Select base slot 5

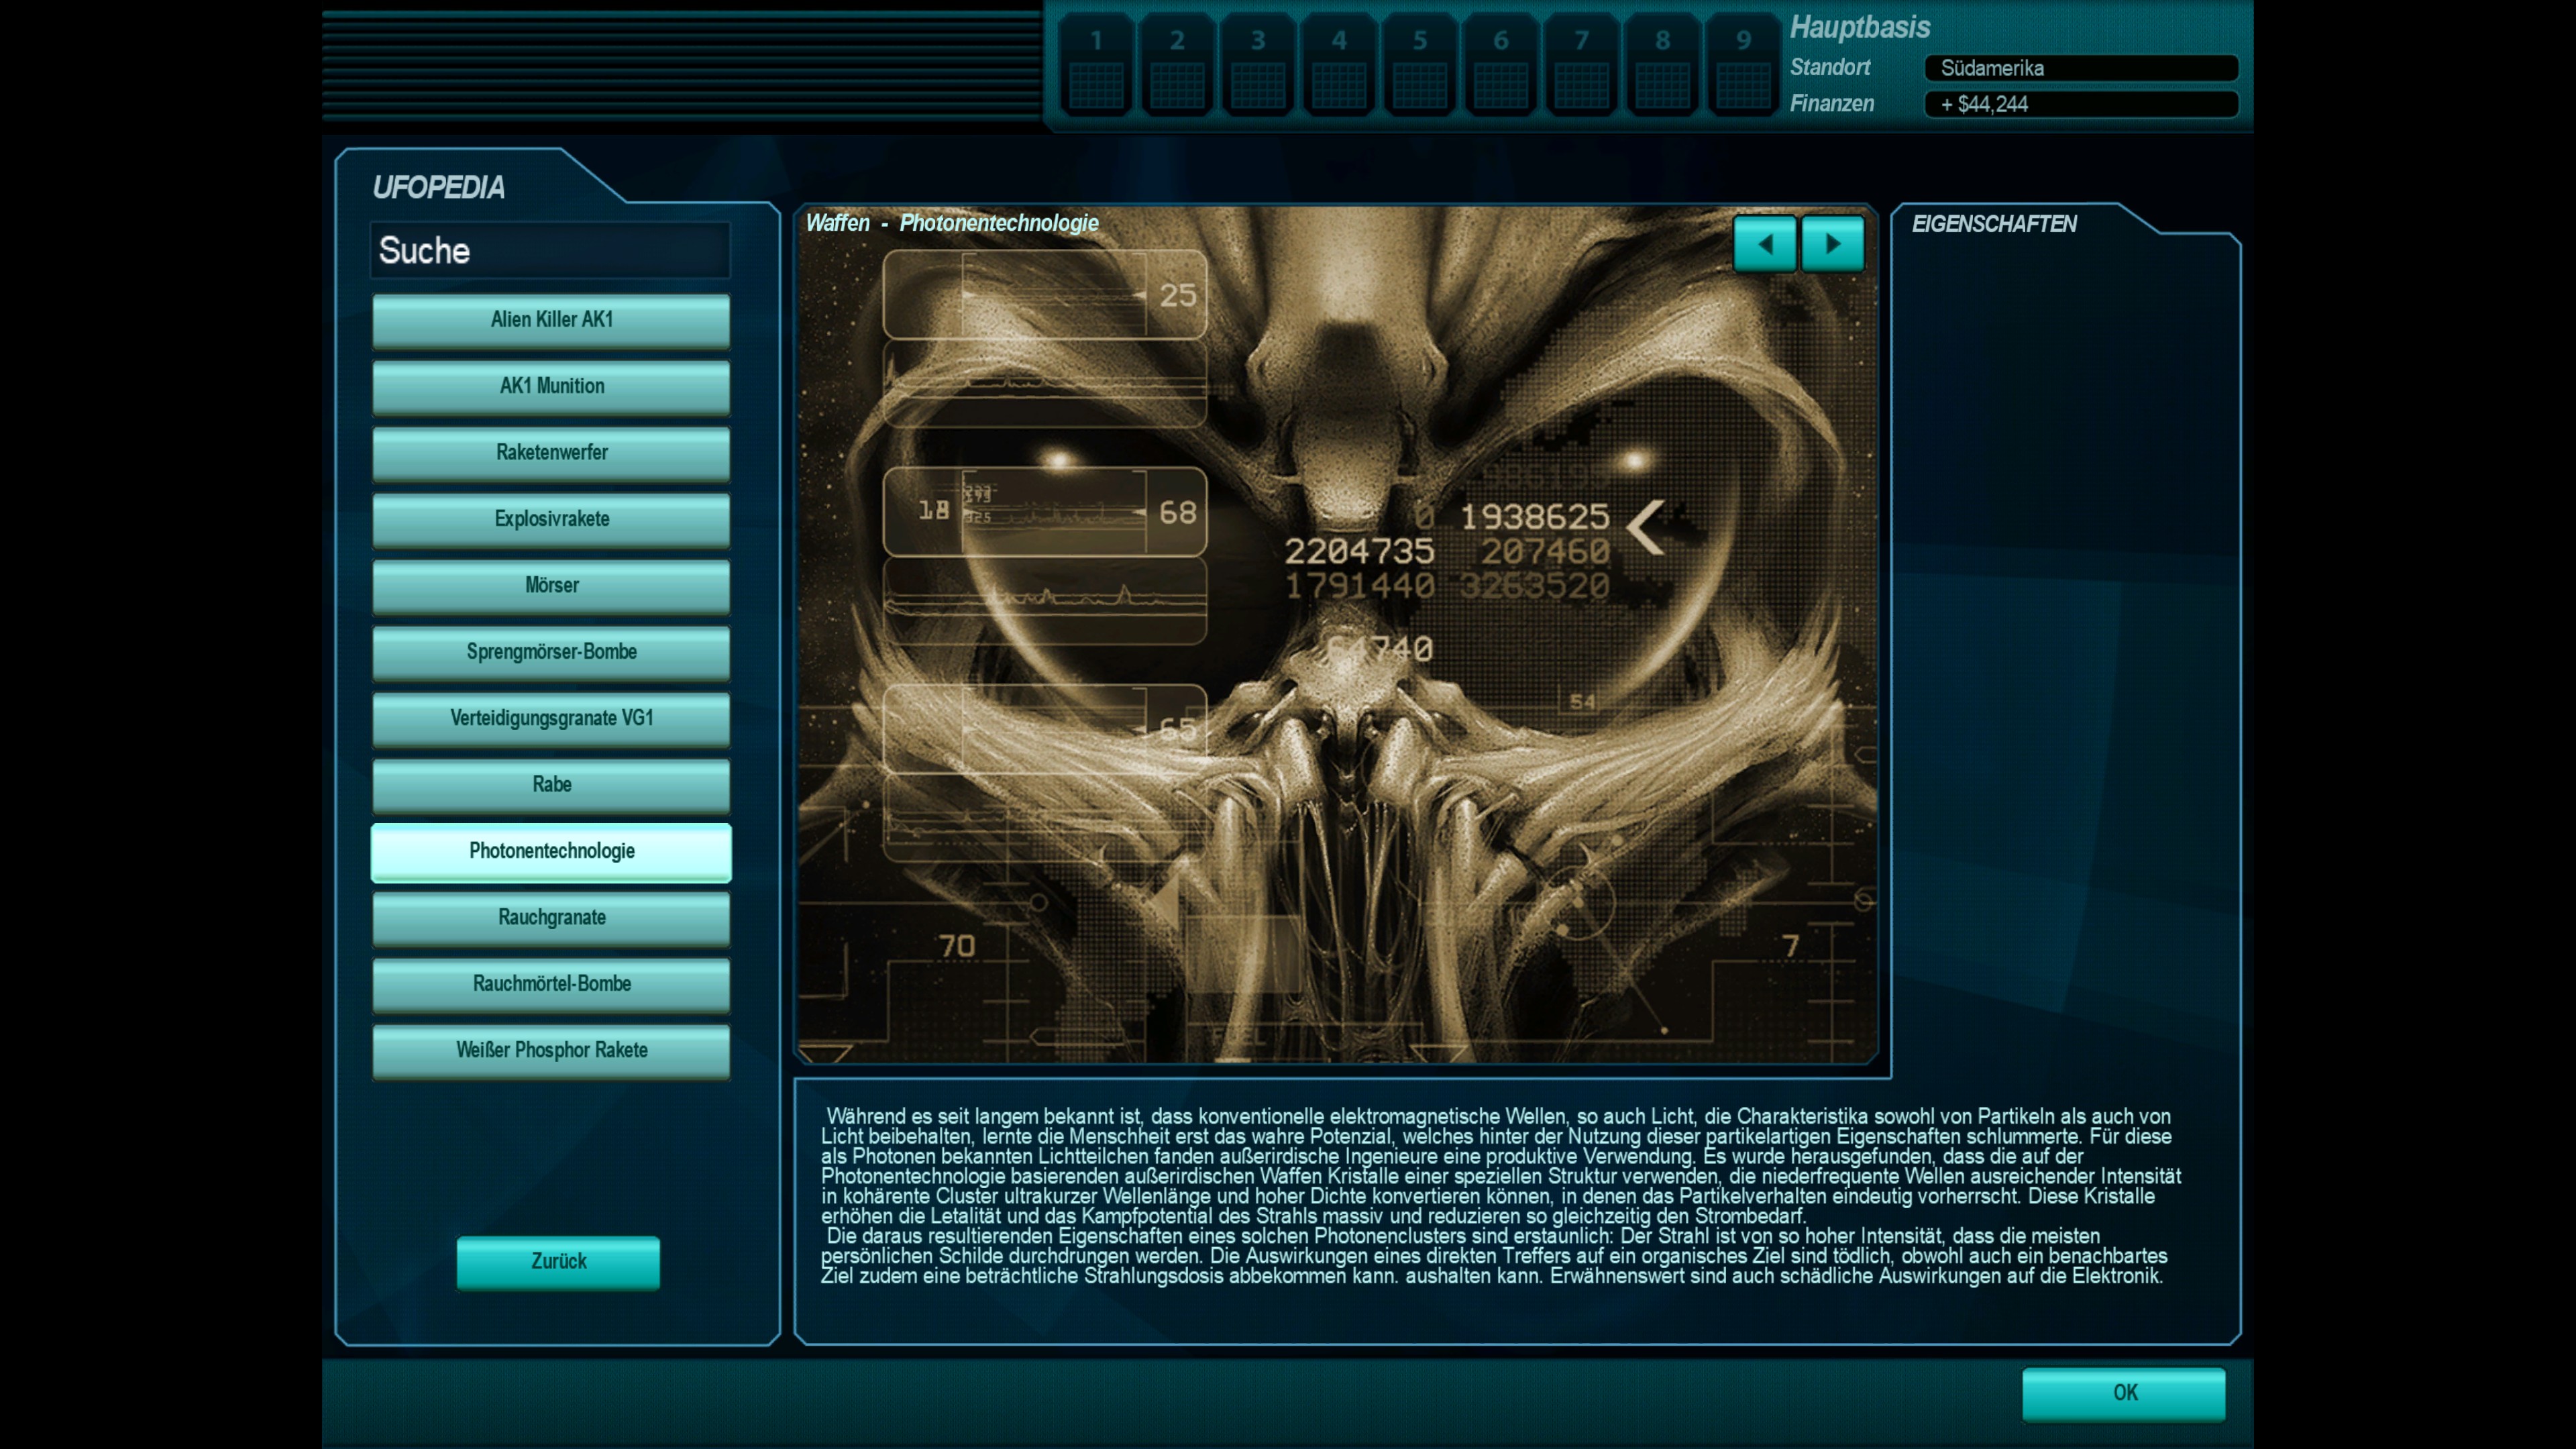(1419, 64)
